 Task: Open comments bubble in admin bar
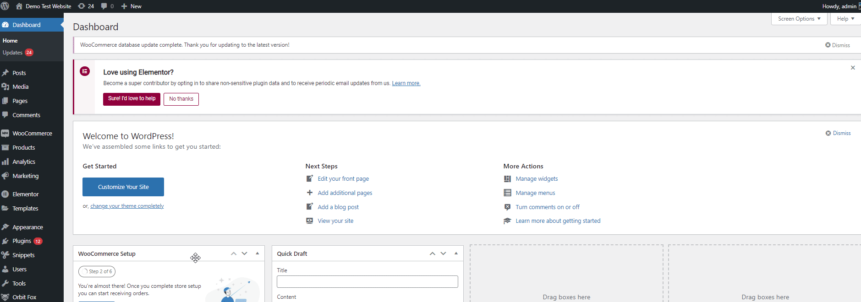104,6
